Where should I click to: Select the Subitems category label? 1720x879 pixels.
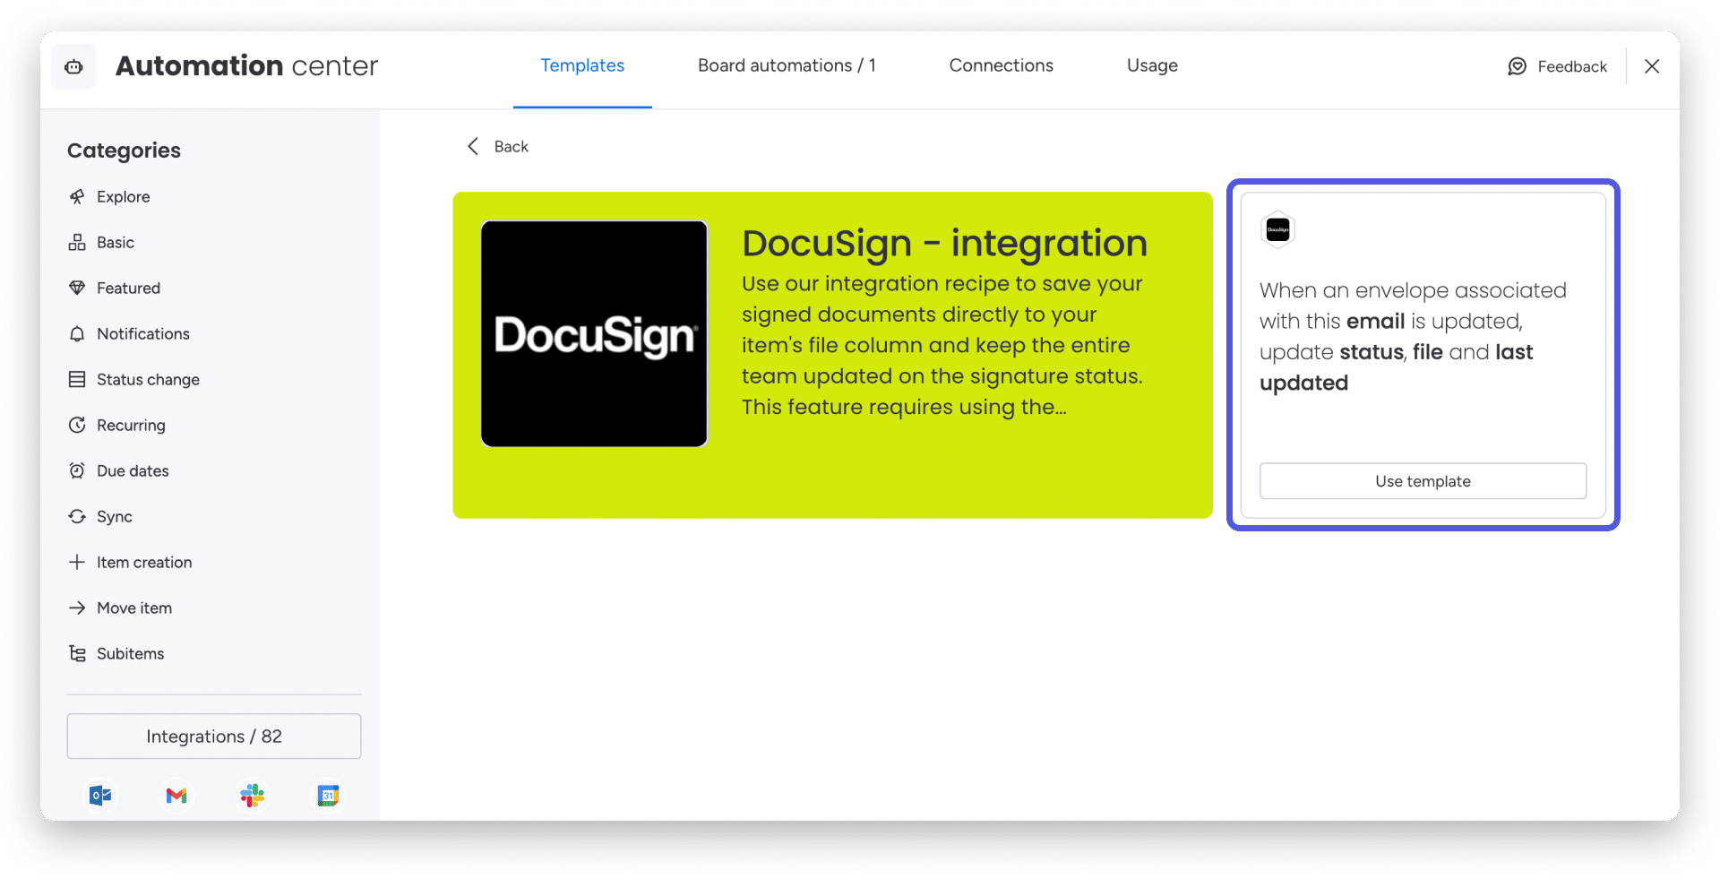point(131,653)
